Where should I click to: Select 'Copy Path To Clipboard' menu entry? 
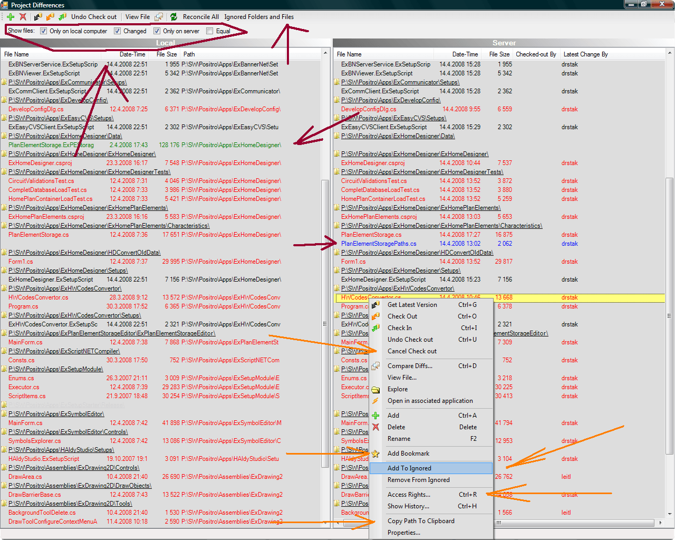(x=421, y=521)
